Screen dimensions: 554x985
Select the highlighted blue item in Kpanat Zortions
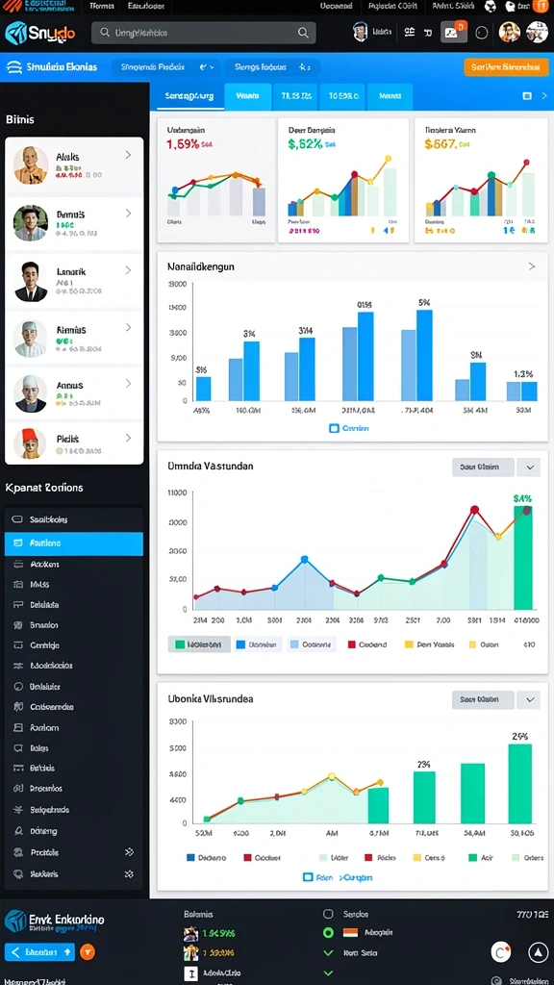[x=74, y=543]
